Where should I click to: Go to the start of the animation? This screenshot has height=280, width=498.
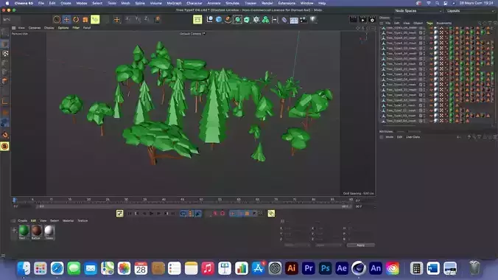tap(129, 214)
